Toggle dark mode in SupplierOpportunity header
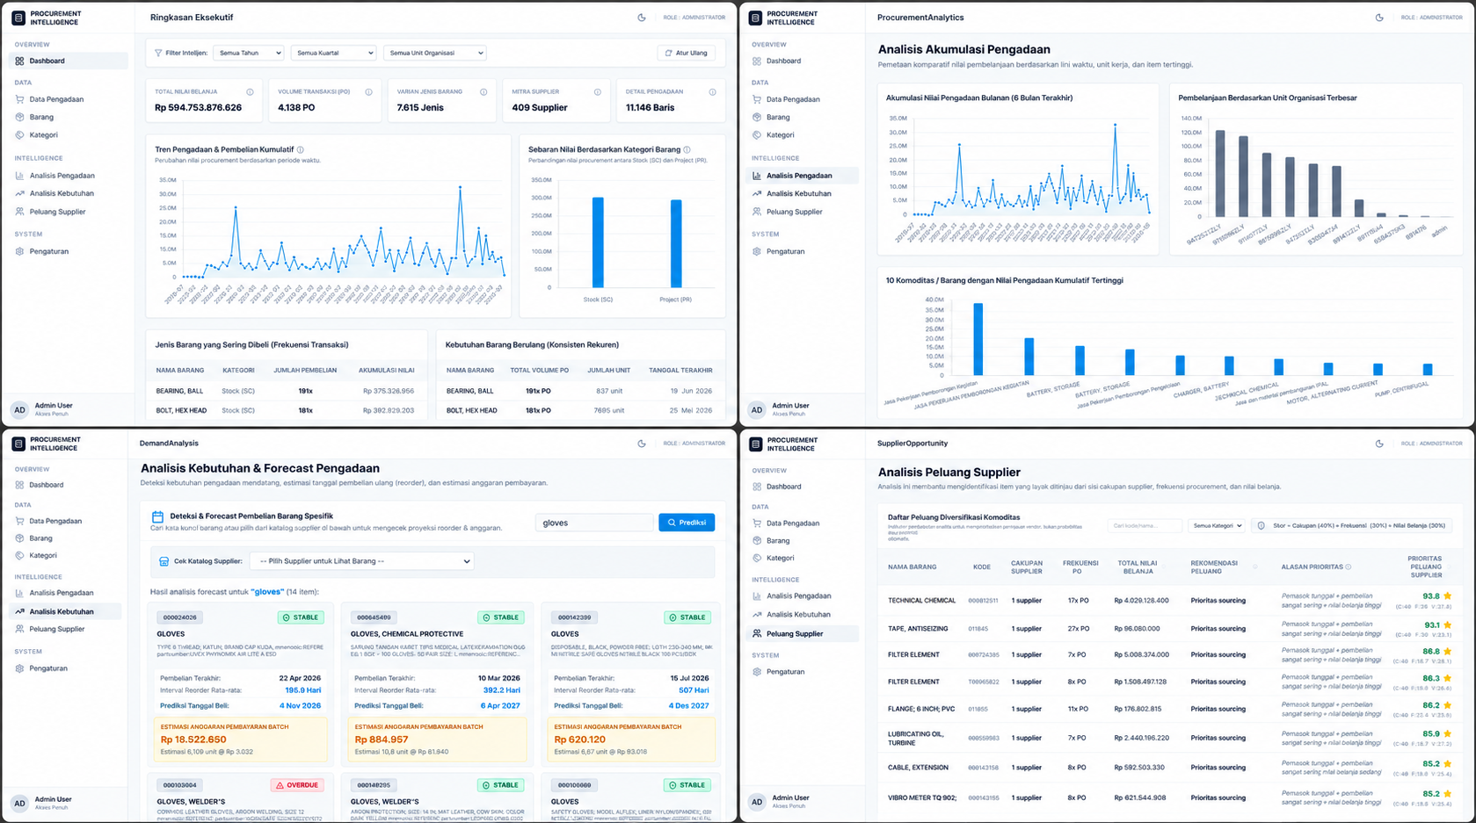1476x823 pixels. click(x=1379, y=444)
